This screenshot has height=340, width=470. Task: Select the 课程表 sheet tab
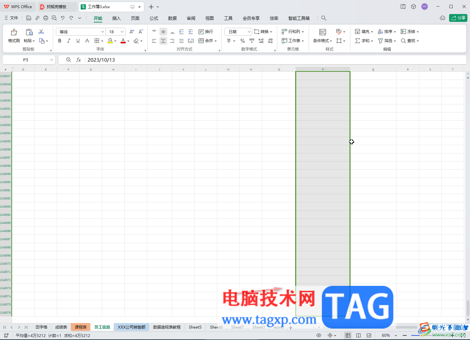pyautogui.click(x=81, y=327)
